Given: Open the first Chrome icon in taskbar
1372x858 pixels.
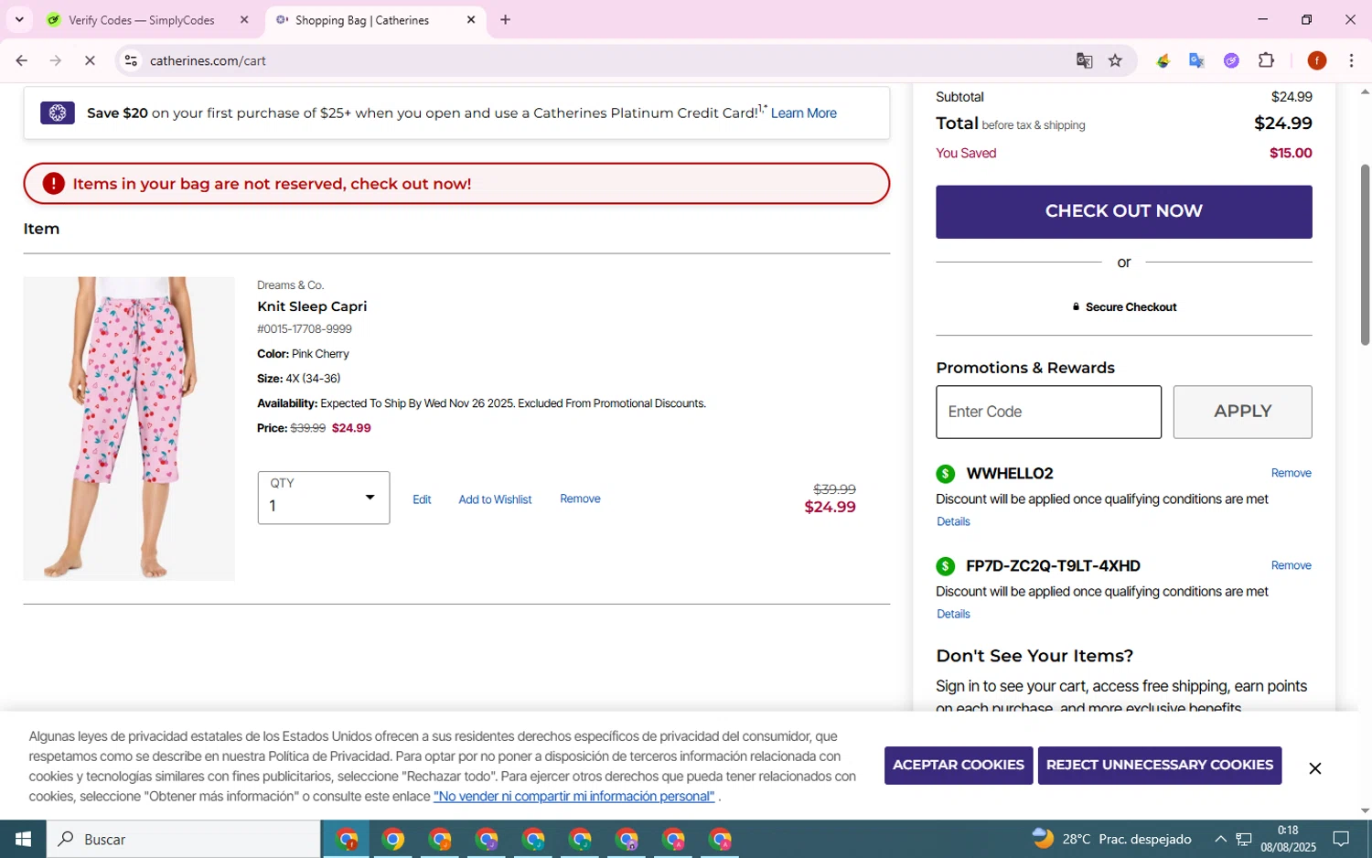Looking at the screenshot, I should click(347, 840).
